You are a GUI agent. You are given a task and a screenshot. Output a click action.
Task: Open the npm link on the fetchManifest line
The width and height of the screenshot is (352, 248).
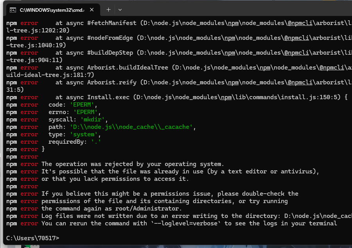[x=233, y=23]
